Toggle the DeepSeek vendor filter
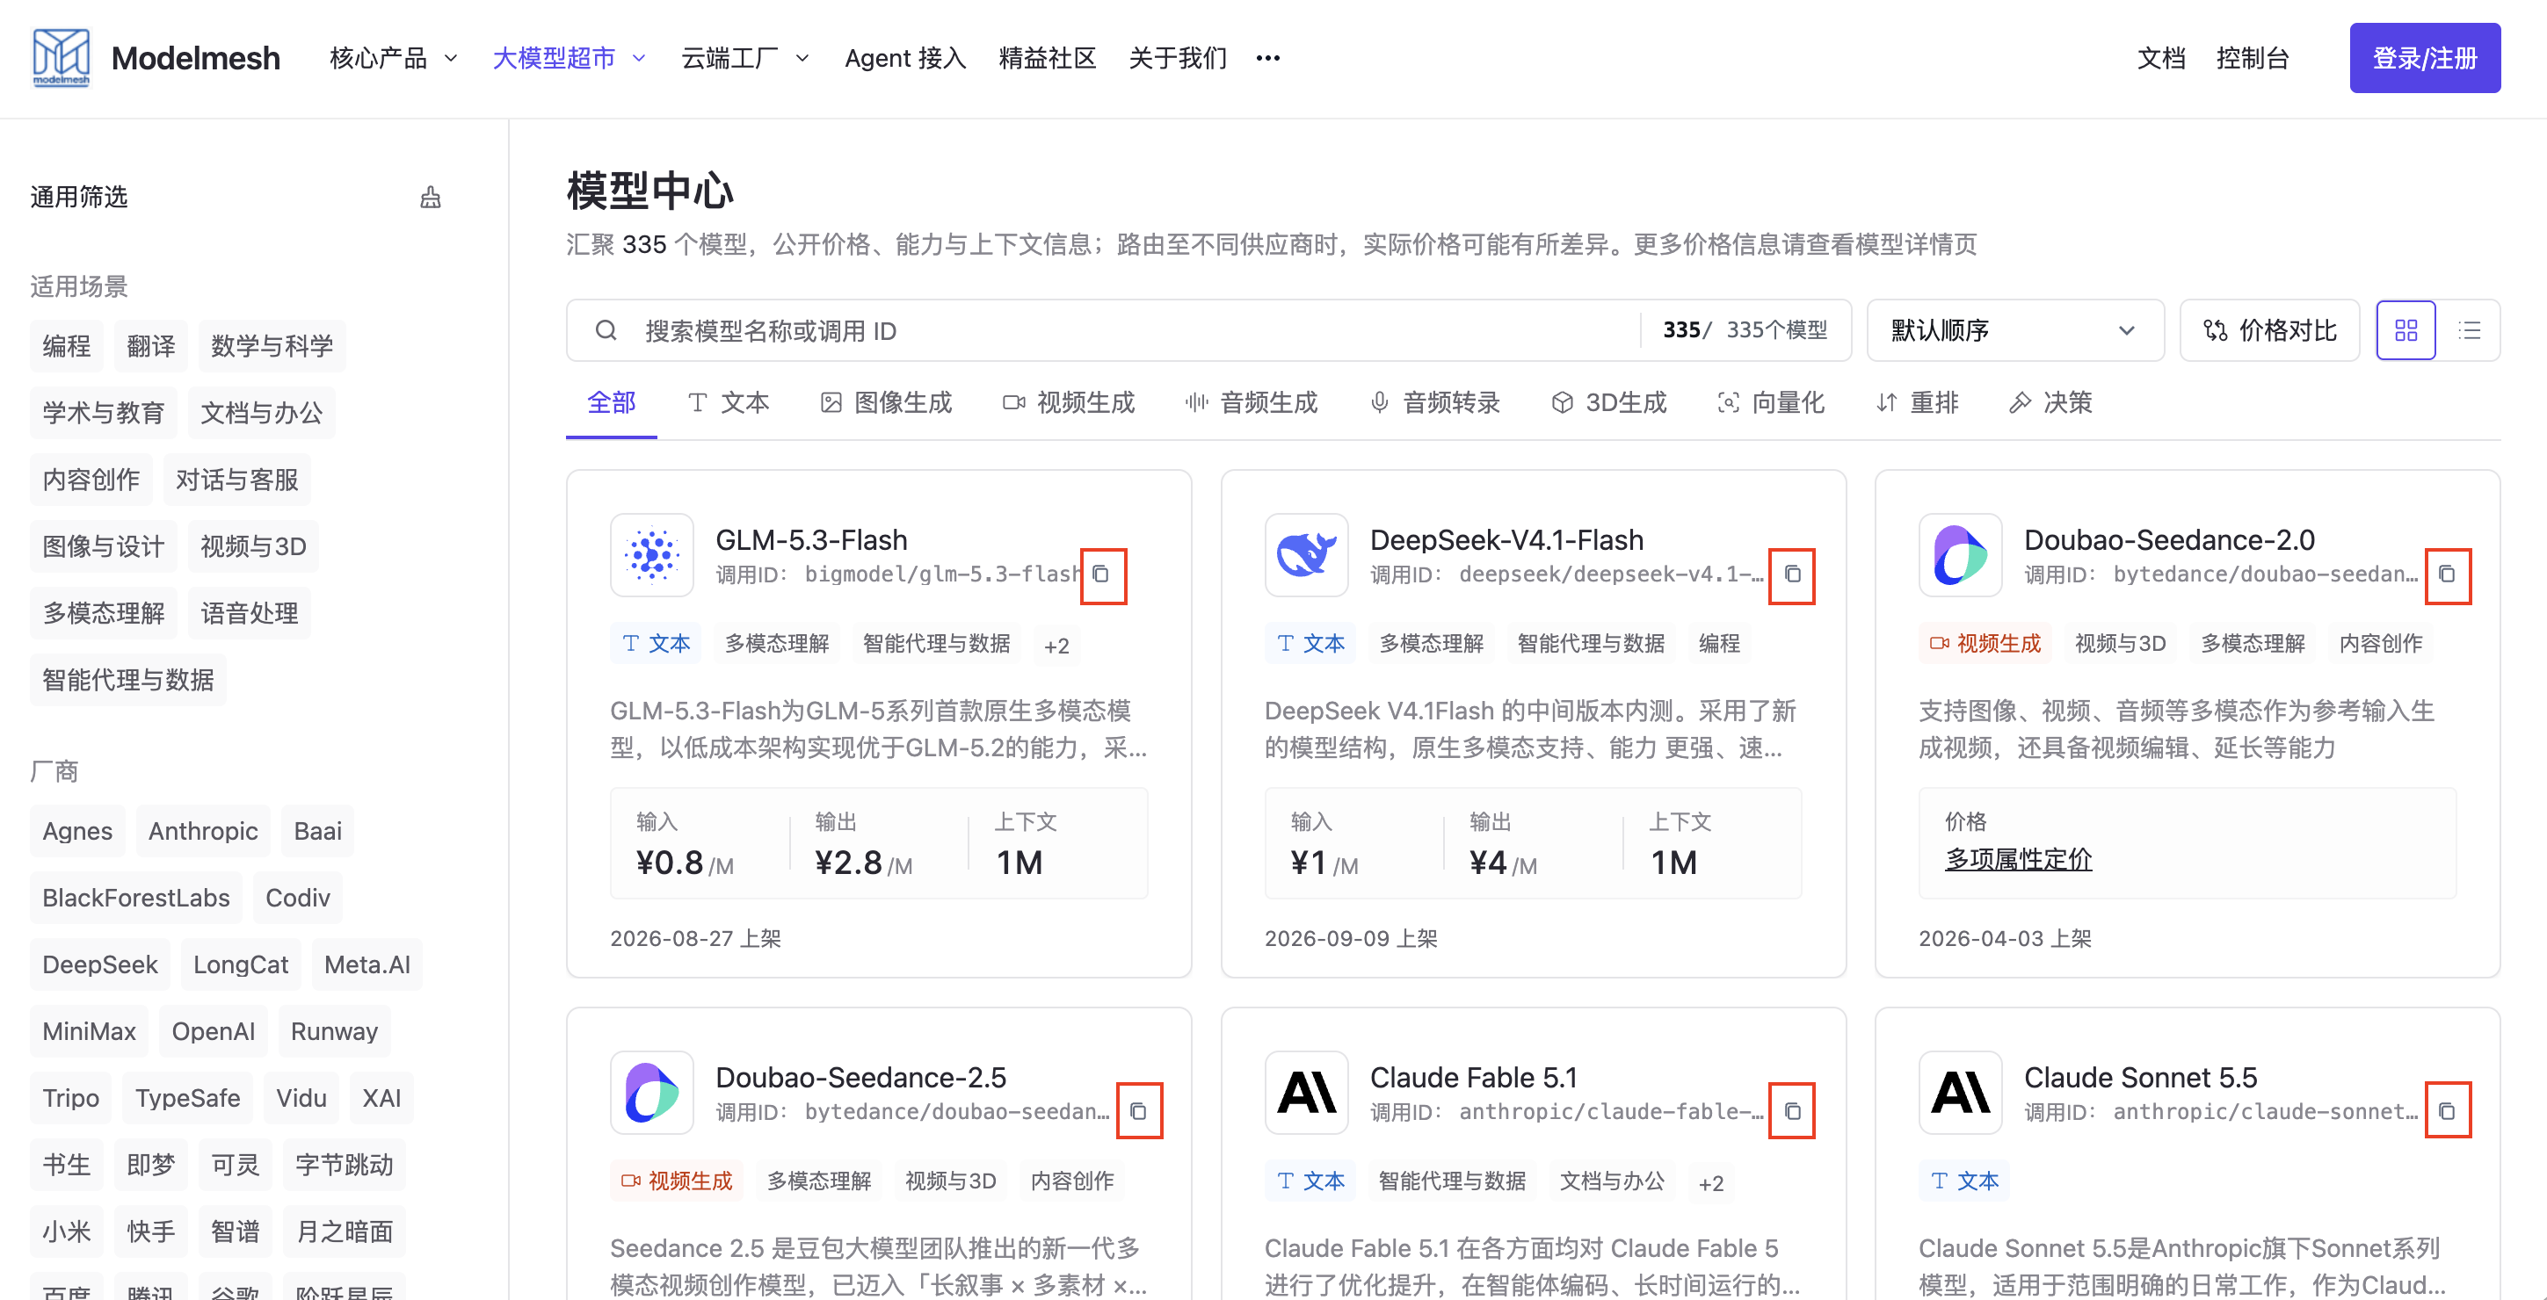This screenshot has height=1300, width=2547. click(100, 964)
